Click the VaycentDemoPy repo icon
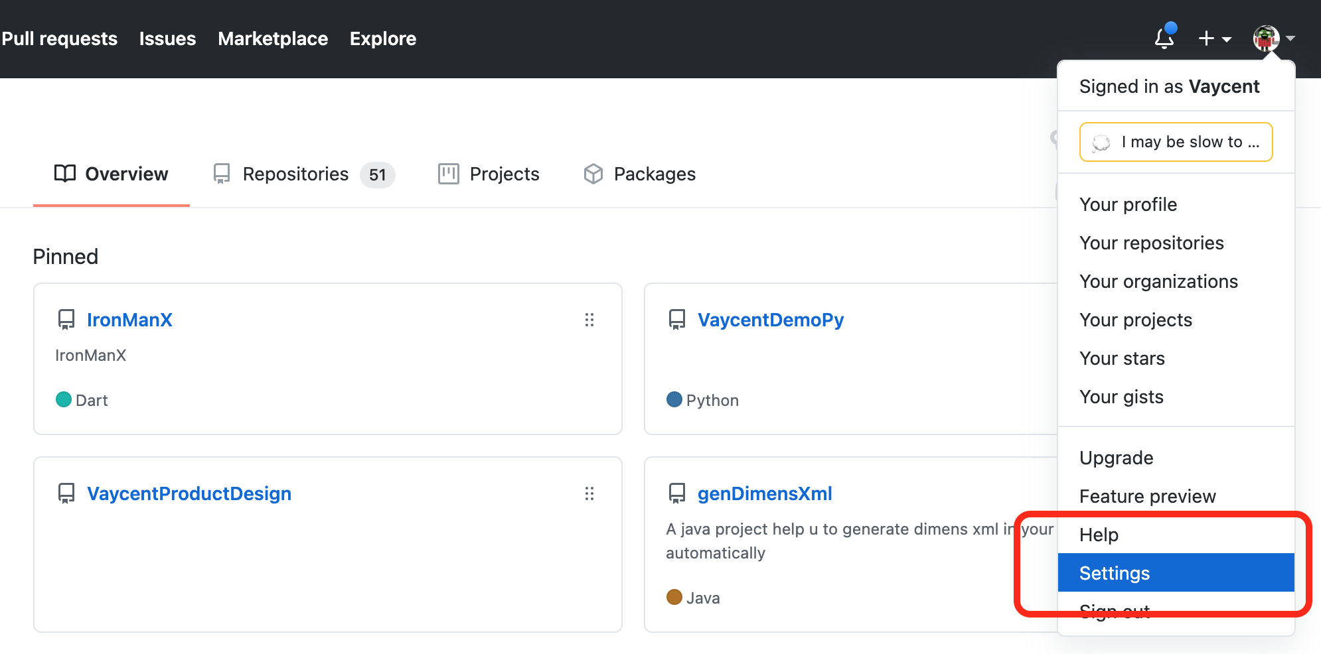Viewport: 1321px width, 654px height. coord(677,320)
